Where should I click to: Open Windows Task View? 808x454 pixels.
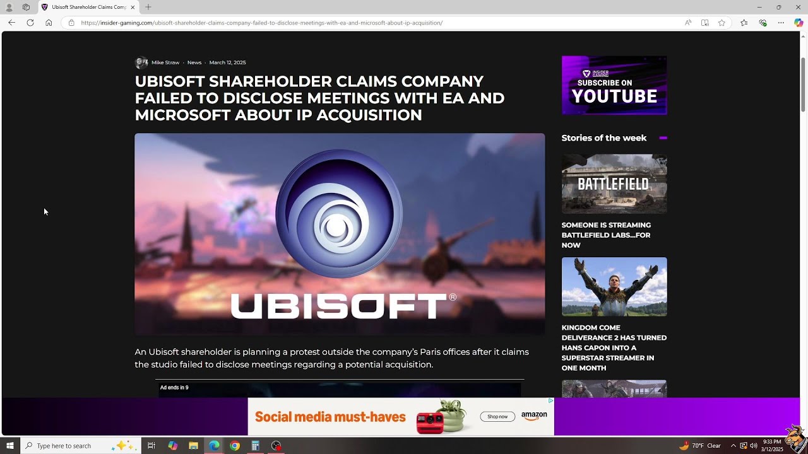tap(151, 446)
